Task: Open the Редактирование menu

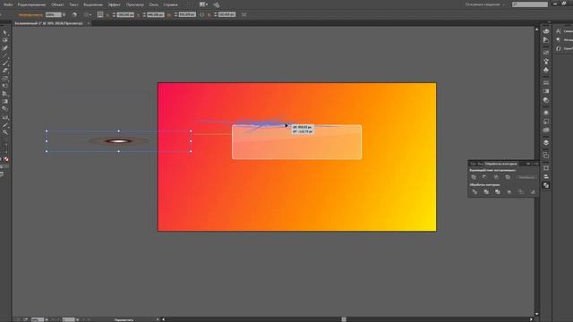Action: coord(32,4)
